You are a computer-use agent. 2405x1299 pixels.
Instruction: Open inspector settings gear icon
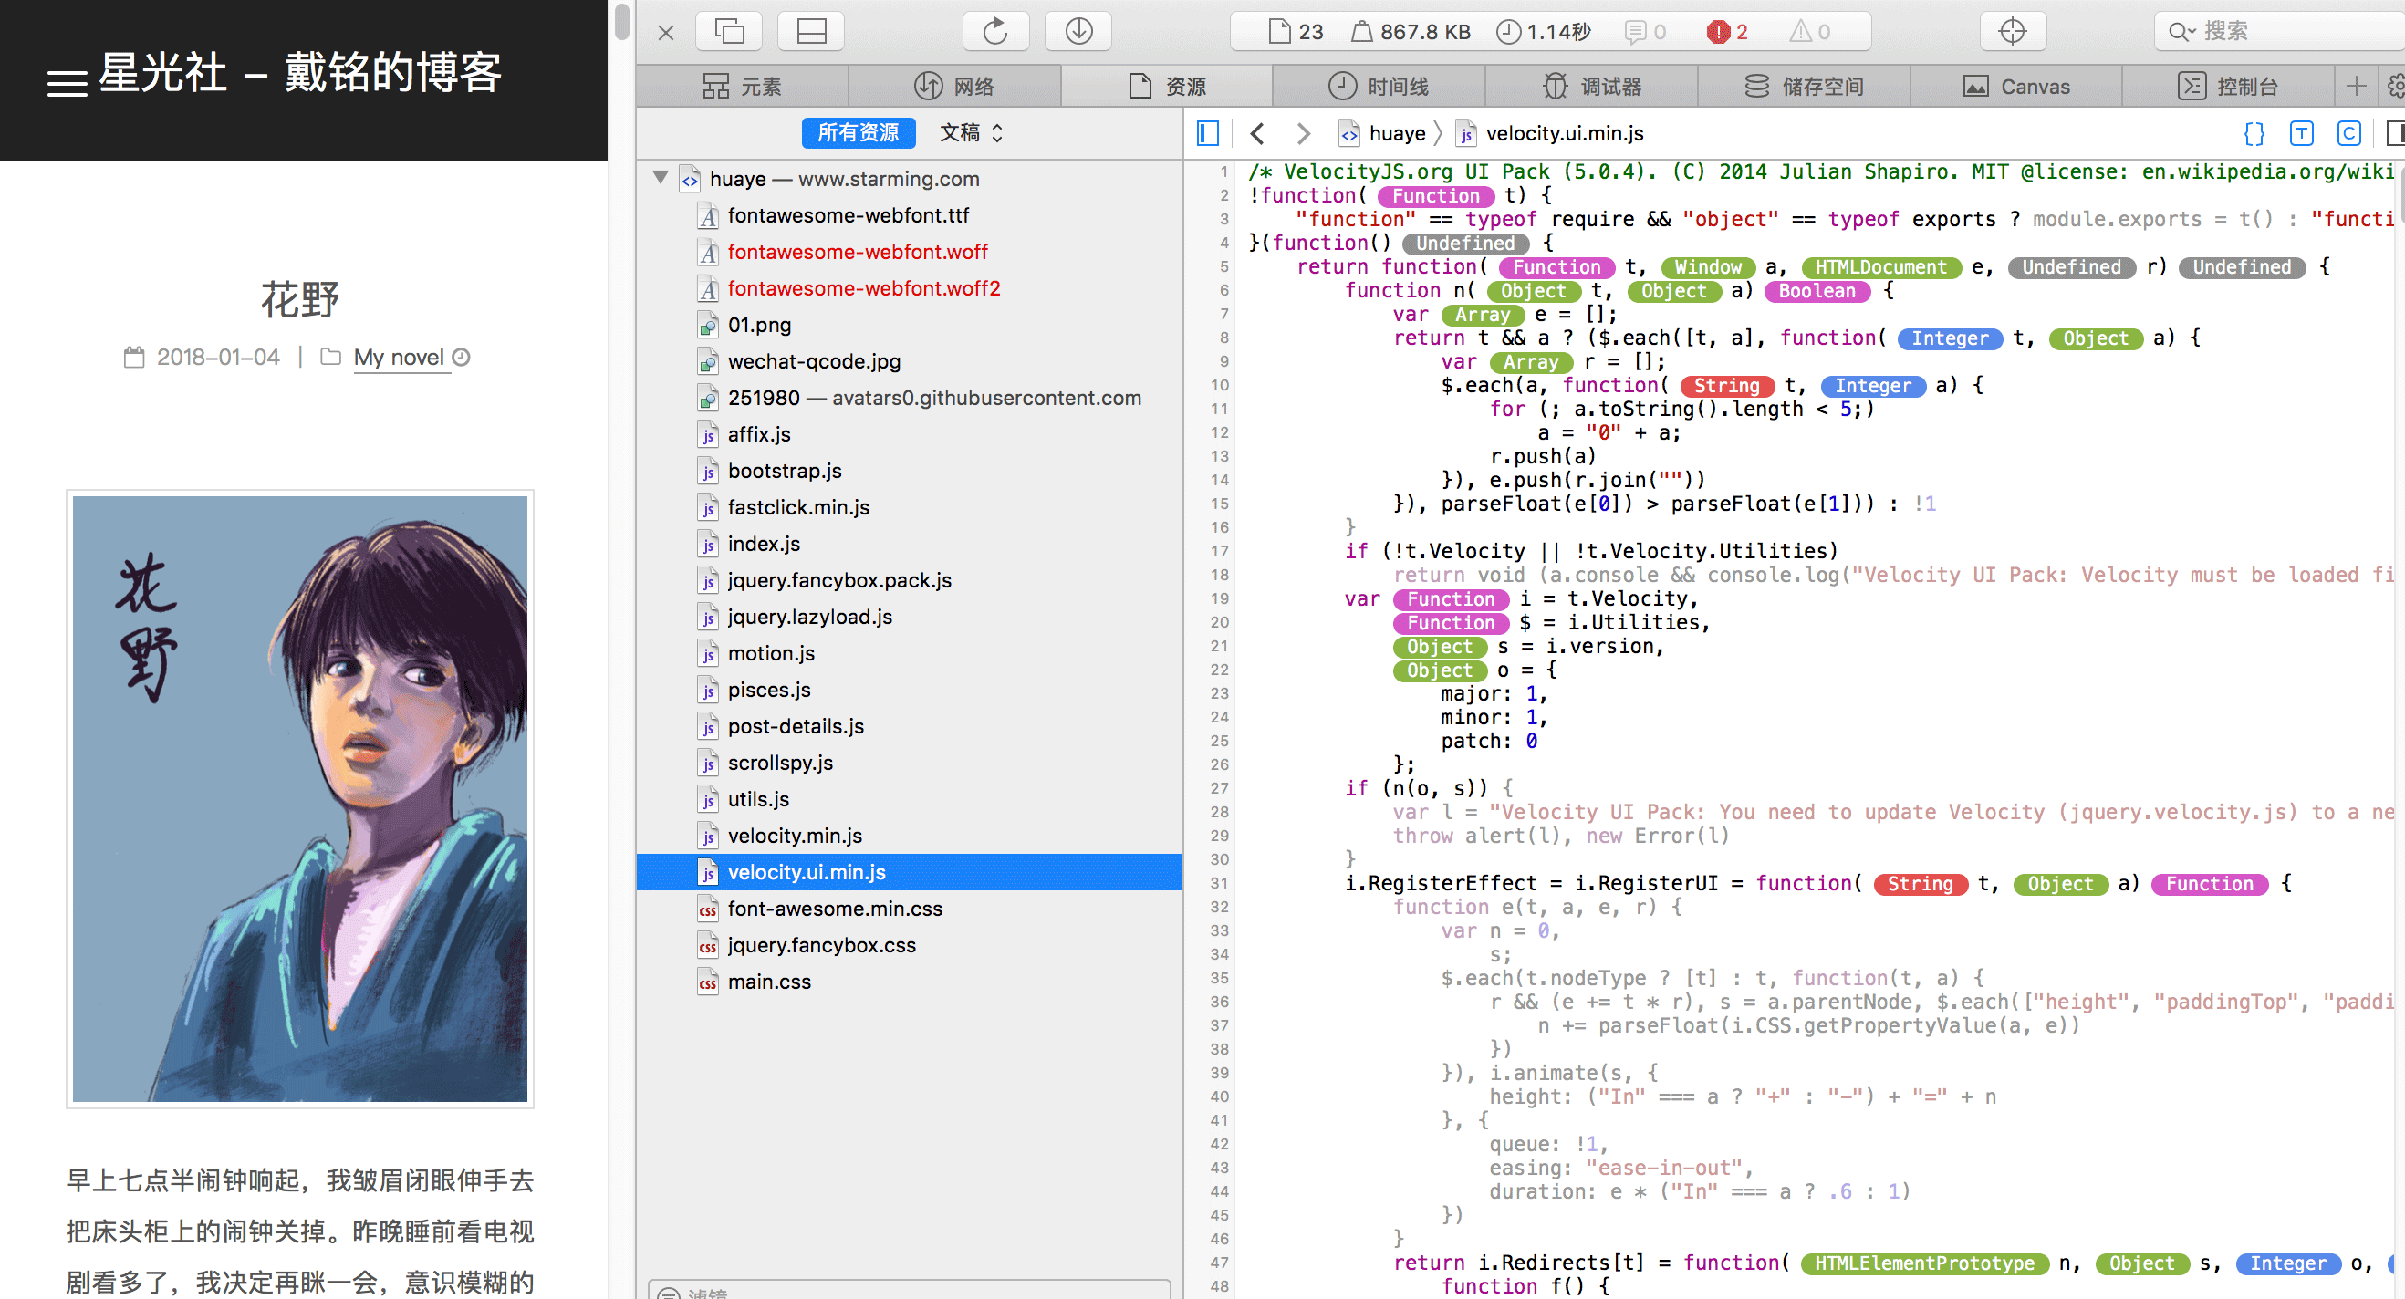click(2395, 87)
